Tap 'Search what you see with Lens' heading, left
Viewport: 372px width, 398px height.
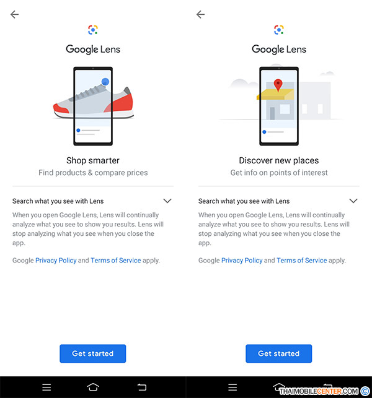(58, 201)
